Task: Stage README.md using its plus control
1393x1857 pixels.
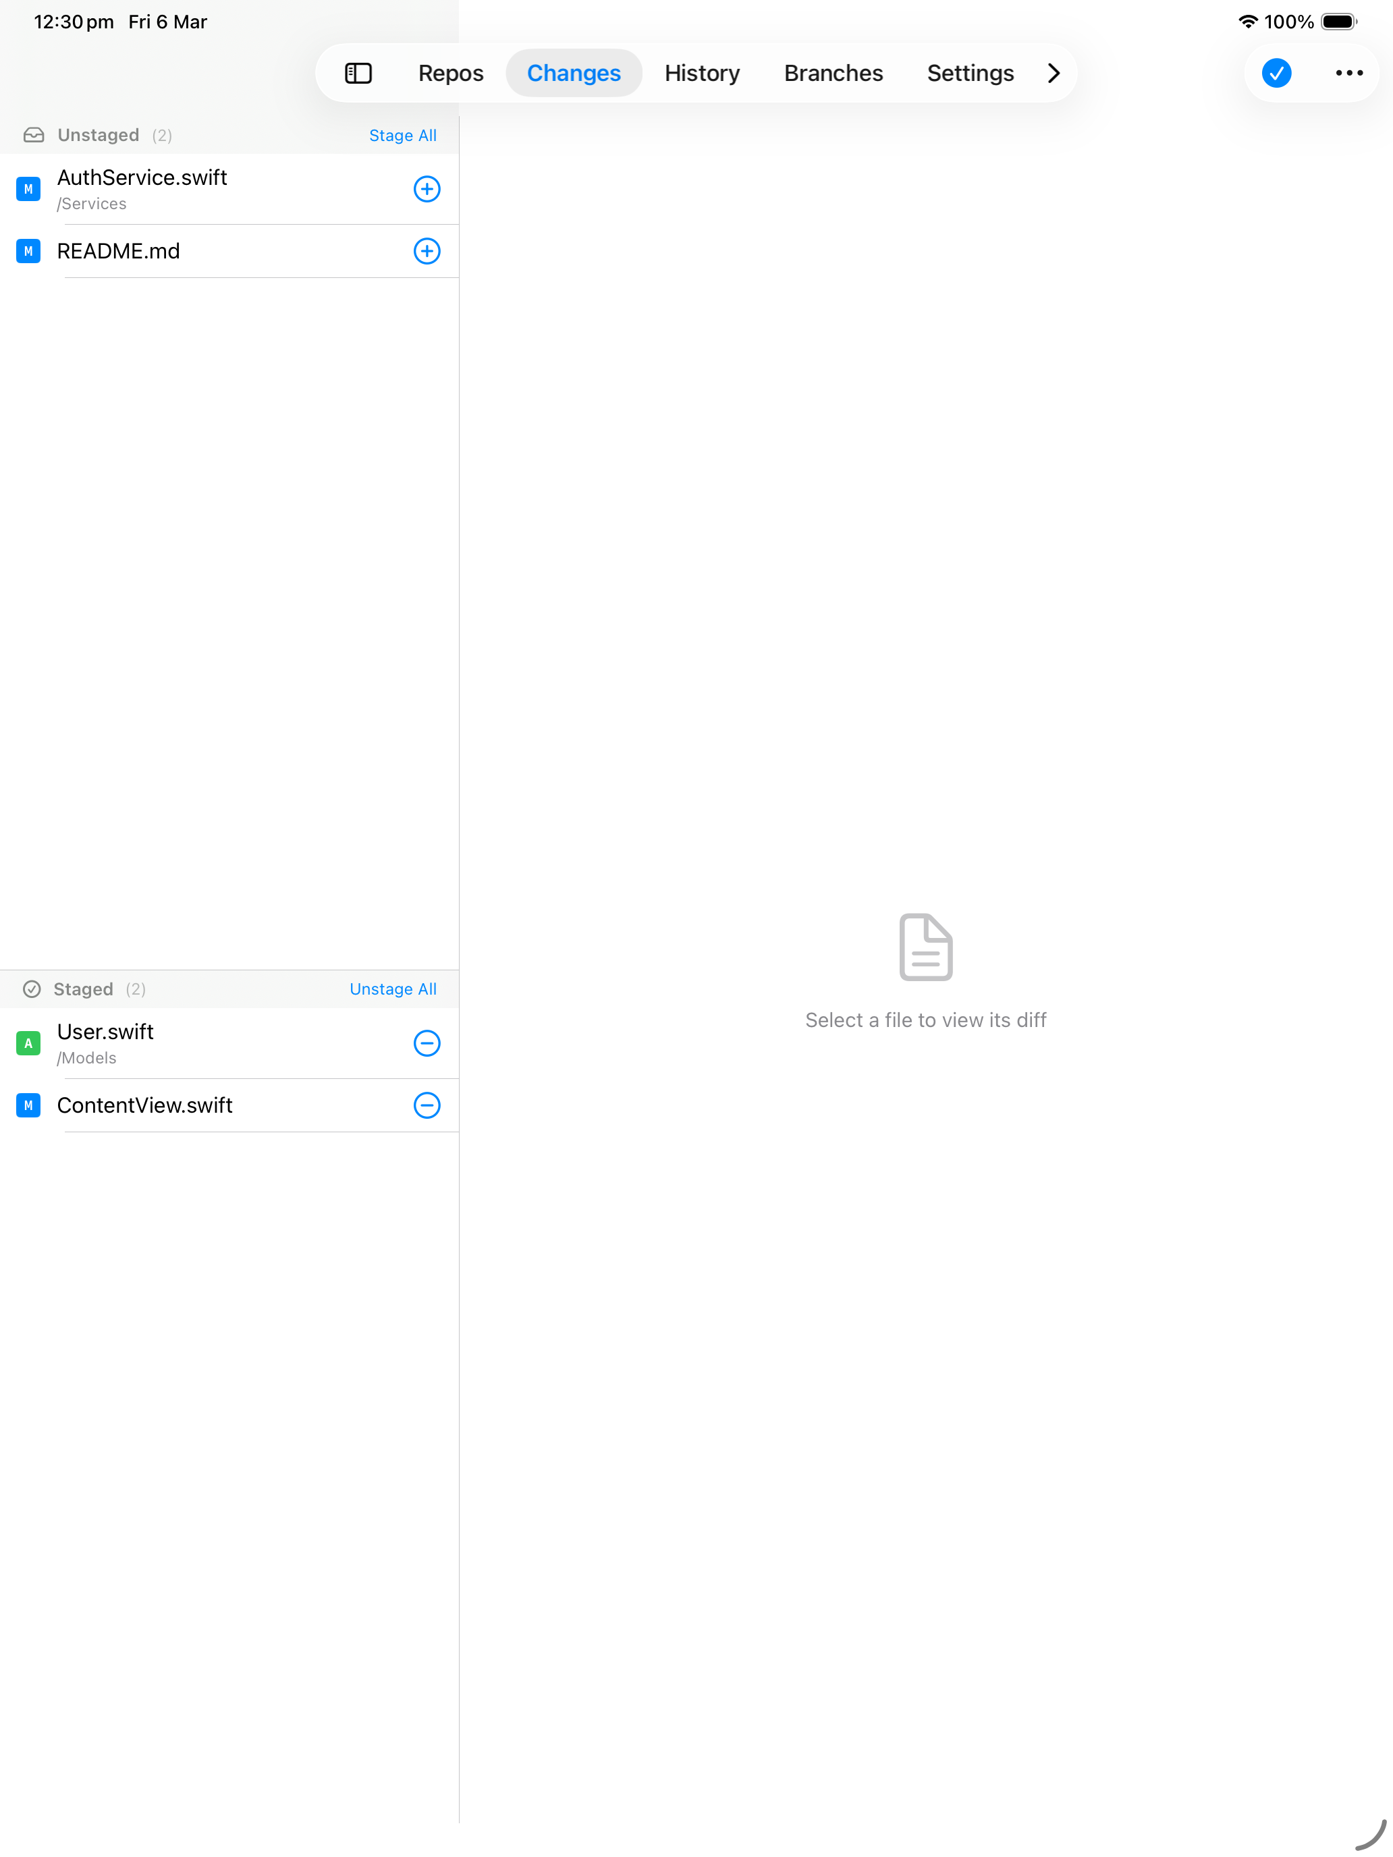Action: [427, 251]
